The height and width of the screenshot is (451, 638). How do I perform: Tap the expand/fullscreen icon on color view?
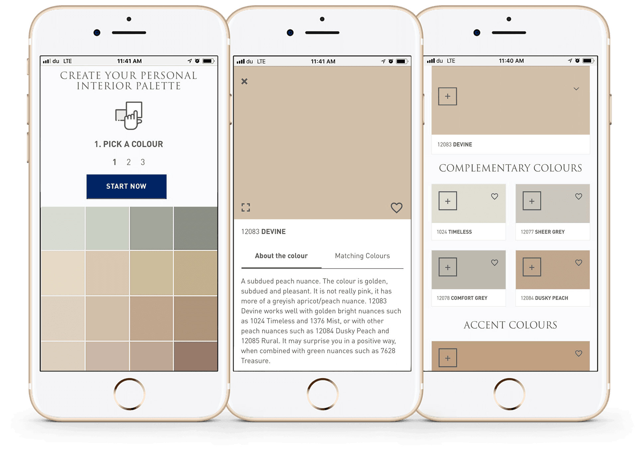coord(249,205)
